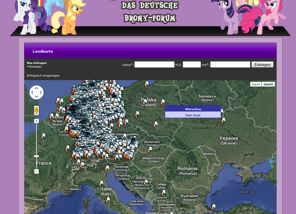This screenshot has height=214, width=296.
Task: Focus the PLZ postal code field
Action: click(x=192, y=64)
